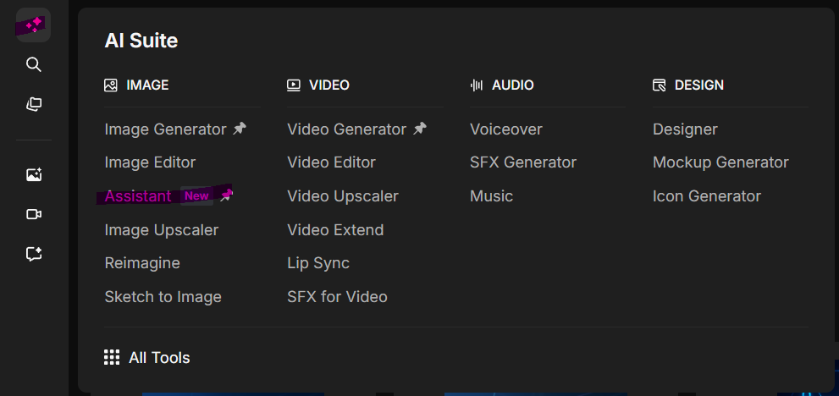
Task: Toggle the pin next to Video Generator
Action: pyautogui.click(x=420, y=129)
